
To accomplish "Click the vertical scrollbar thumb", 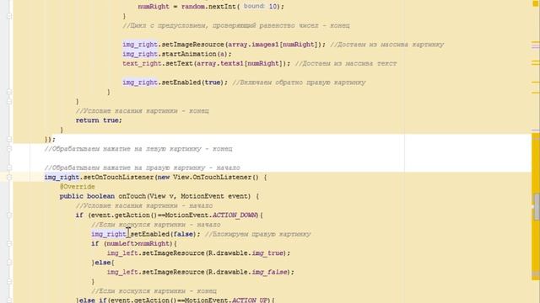I will click(537, 207).
